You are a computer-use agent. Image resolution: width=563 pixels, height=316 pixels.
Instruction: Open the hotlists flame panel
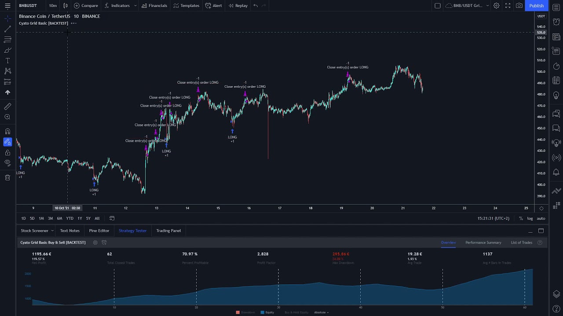pyautogui.click(x=556, y=66)
